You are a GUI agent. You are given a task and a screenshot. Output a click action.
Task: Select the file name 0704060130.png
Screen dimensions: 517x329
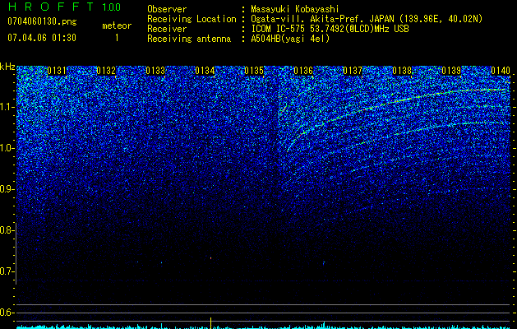[42, 21]
